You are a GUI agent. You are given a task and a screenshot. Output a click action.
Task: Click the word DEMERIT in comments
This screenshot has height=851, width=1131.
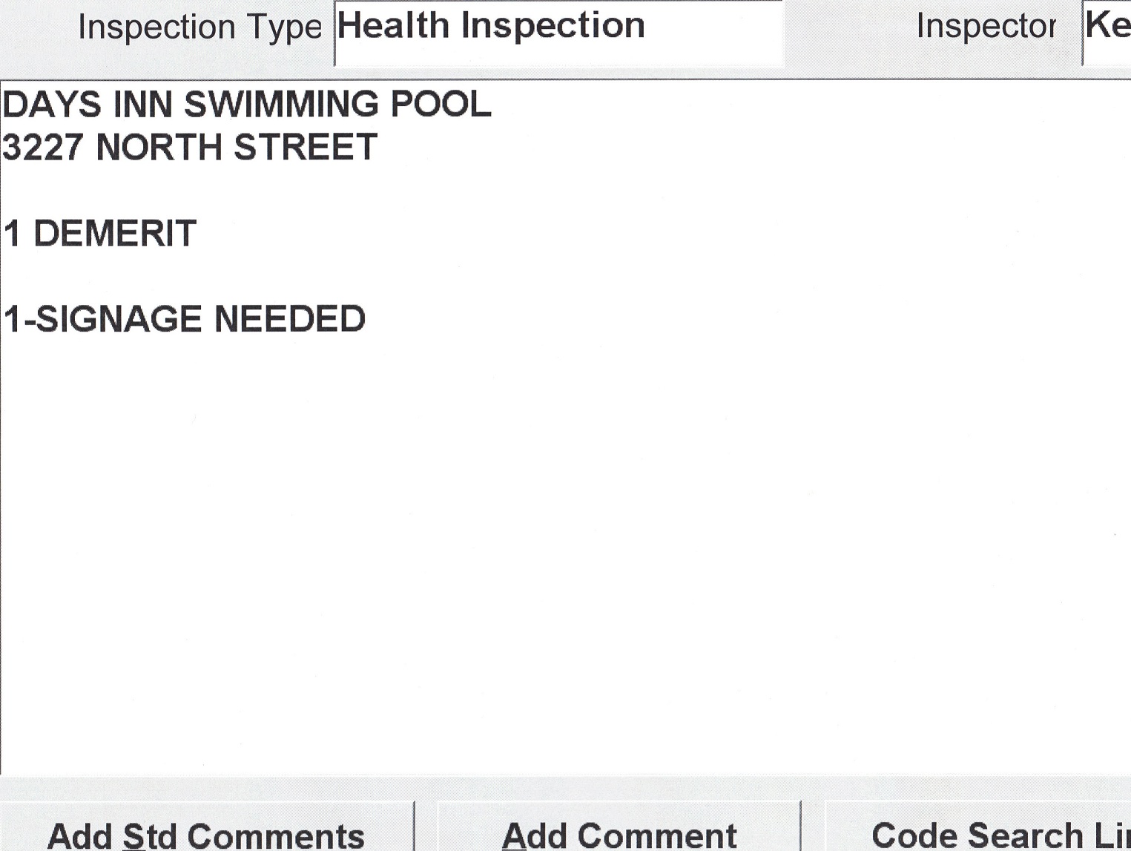pos(115,234)
